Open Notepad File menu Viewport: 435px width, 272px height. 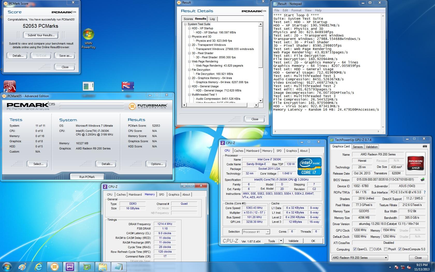click(277, 10)
